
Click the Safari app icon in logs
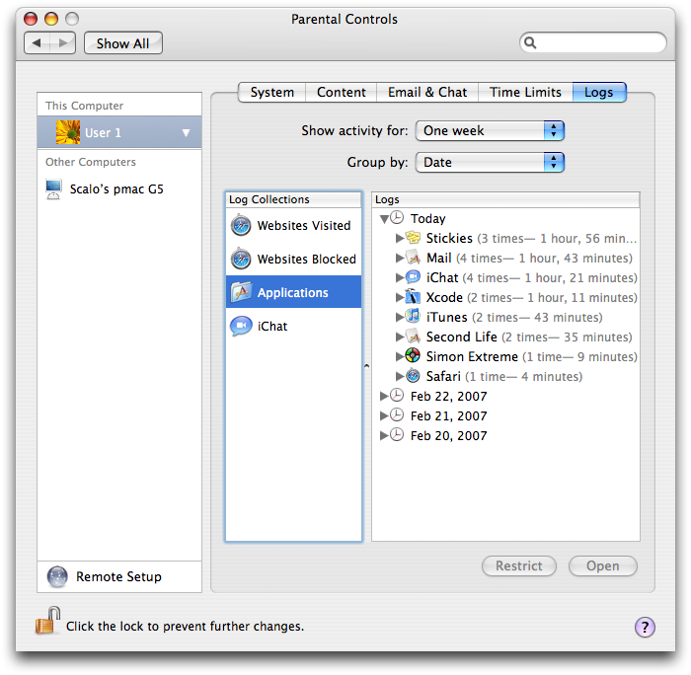(413, 375)
